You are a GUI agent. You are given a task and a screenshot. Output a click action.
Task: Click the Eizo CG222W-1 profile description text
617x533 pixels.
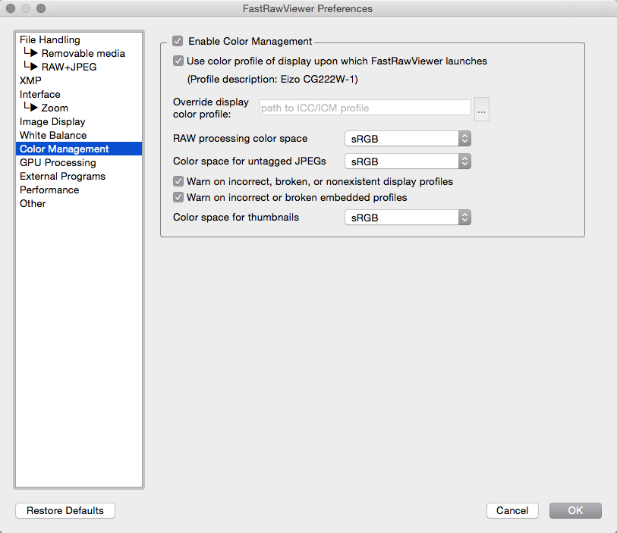[272, 79]
